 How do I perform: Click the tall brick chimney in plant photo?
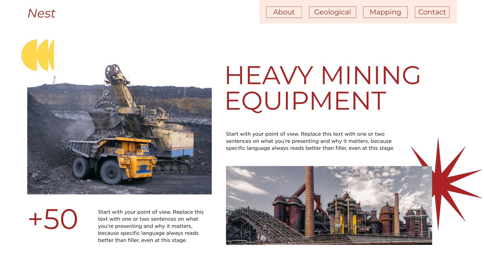[309, 201]
